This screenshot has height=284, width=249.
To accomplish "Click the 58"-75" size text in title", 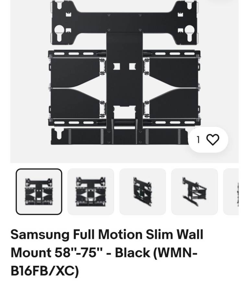I will pos(78,253).
